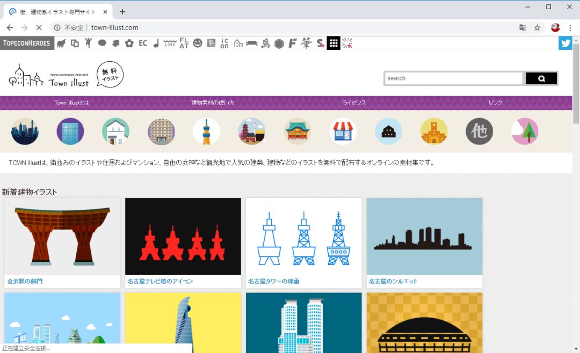Open the 筆 brush kanji icon
Image resolution: width=580 pixels, height=353 pixels.
[306, 43]
